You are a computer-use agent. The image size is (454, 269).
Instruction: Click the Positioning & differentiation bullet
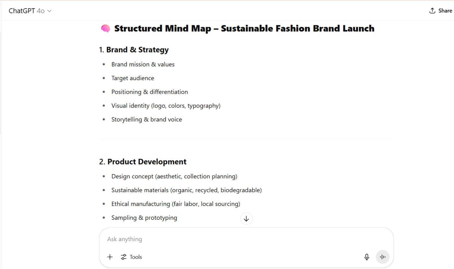(x=149, y=92)
